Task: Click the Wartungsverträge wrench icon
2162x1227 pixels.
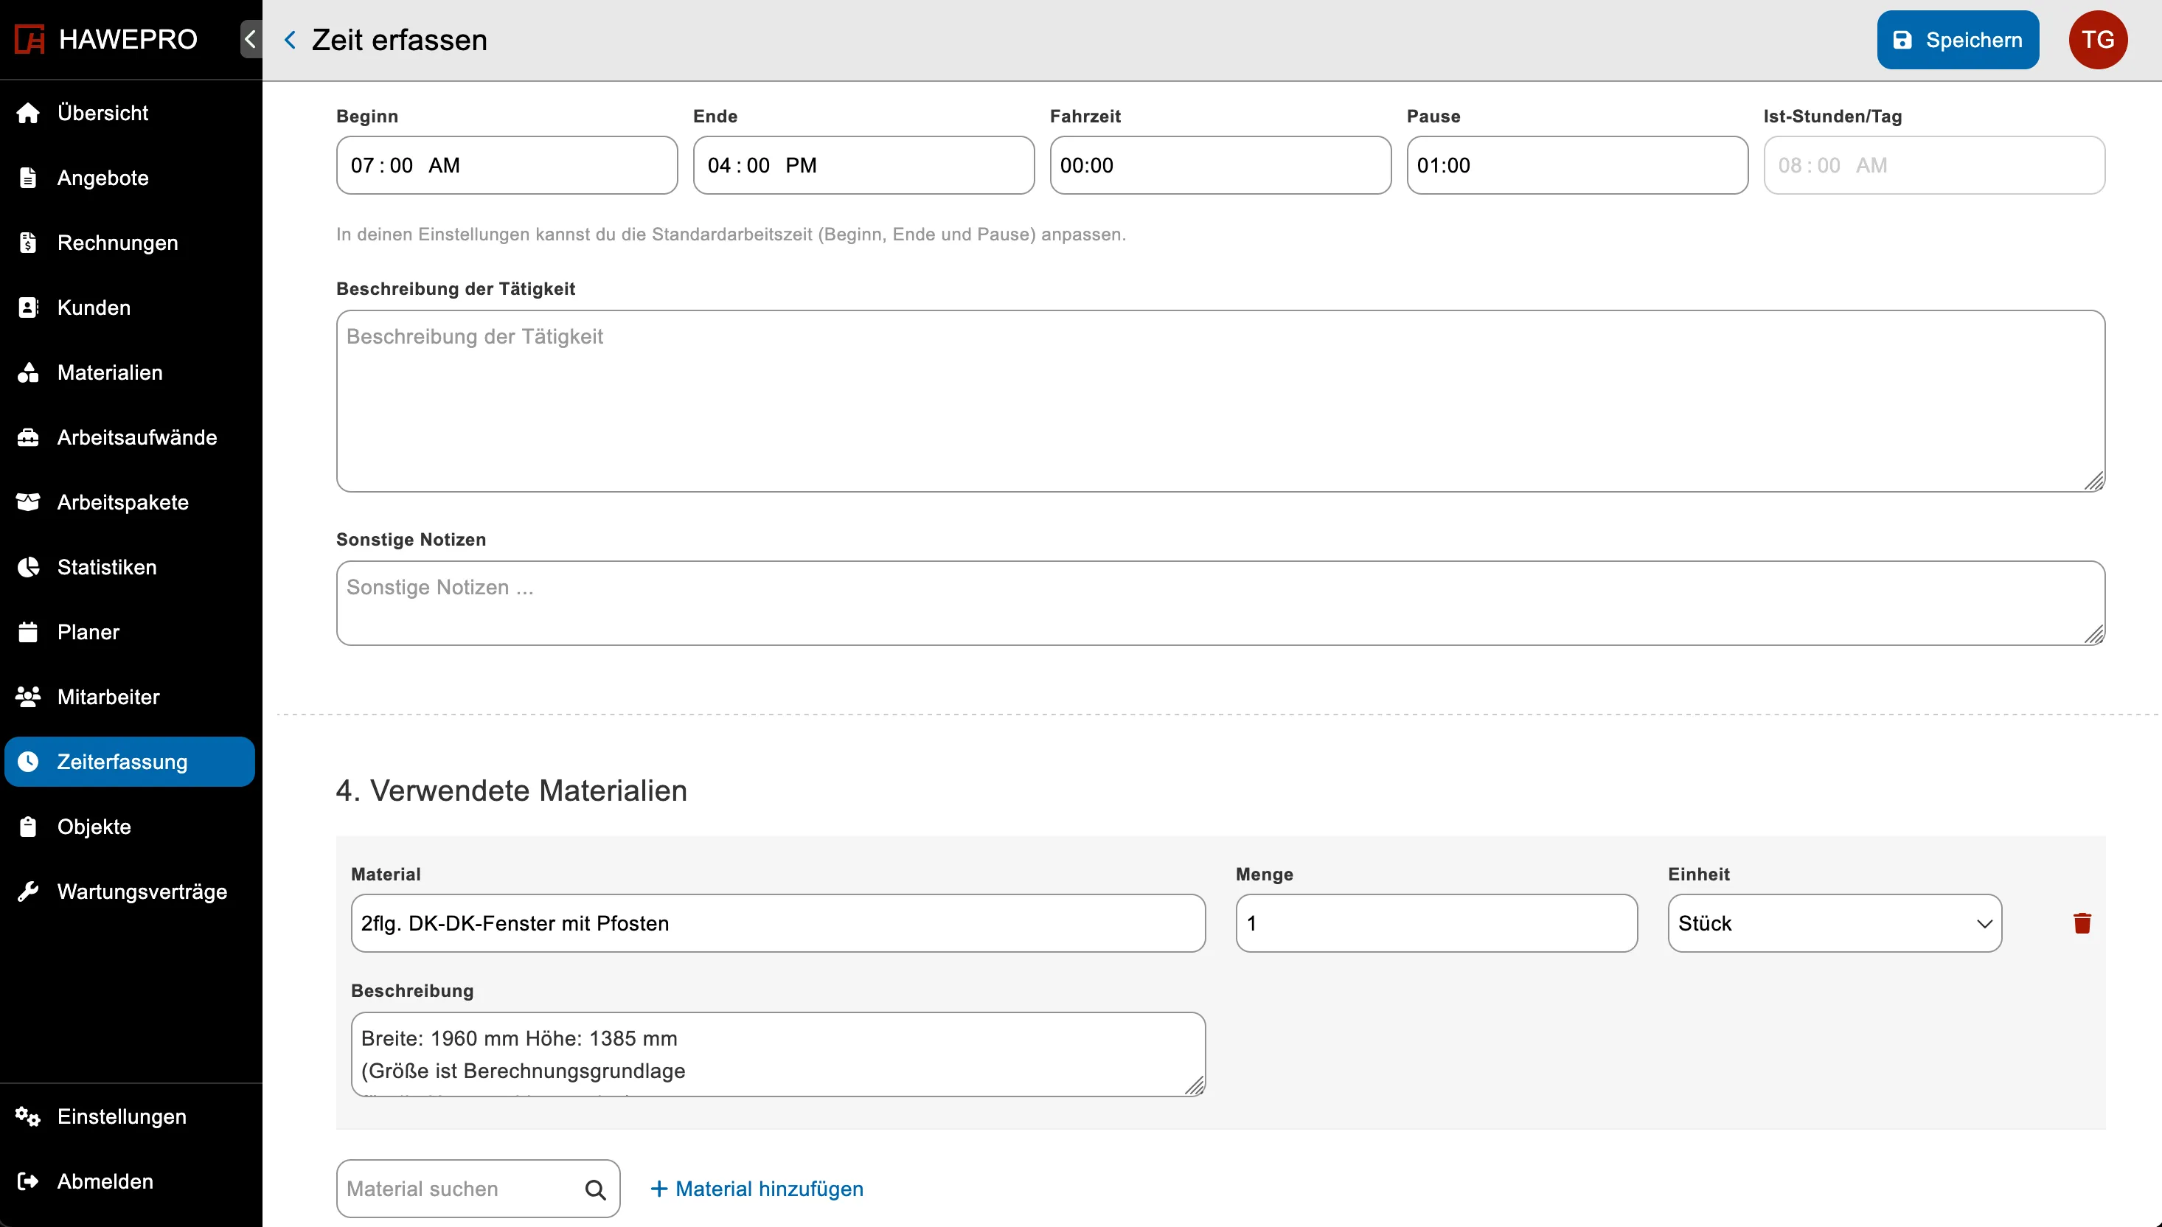Action: (x=28, y=891)
